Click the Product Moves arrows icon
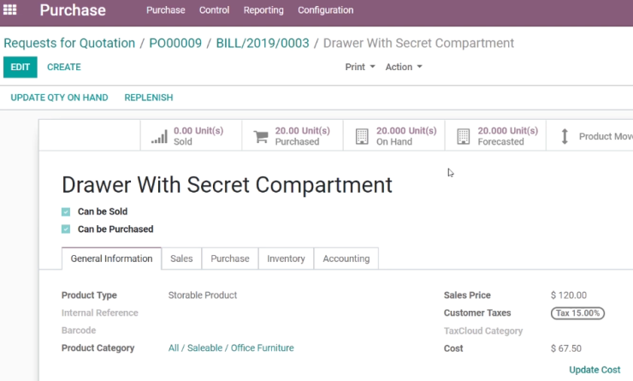Screen dimensions: 633x381 (565, 136)
